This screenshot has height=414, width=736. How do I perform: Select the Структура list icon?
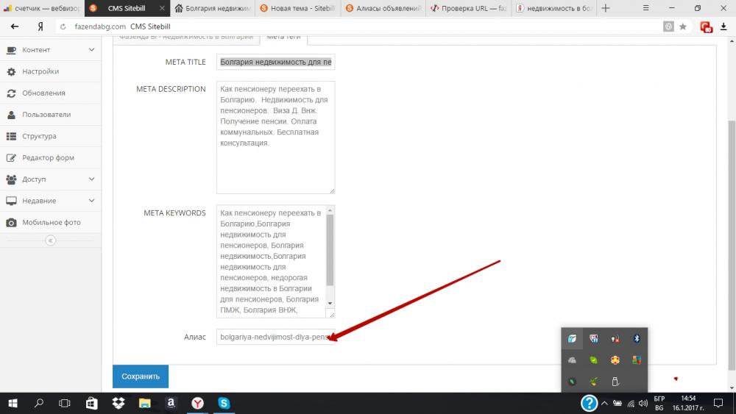pyautogui.click(x=11, y=136)
